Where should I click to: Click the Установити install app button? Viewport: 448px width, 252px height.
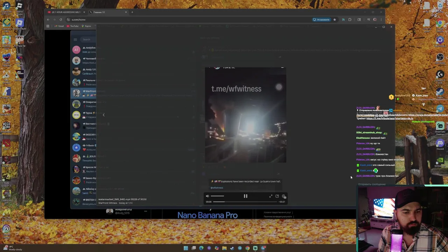[x=321, y=20]
